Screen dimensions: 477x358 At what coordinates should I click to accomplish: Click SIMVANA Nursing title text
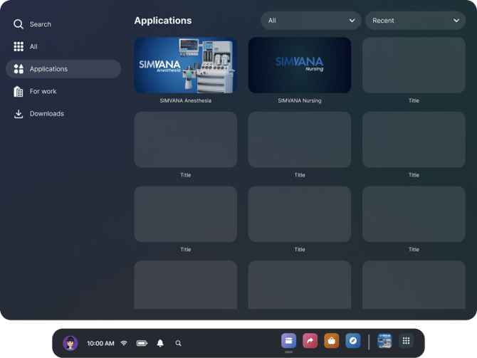pos(300,100)
